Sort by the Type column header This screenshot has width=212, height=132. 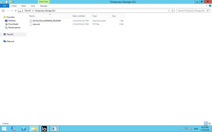tap(101, 16)
